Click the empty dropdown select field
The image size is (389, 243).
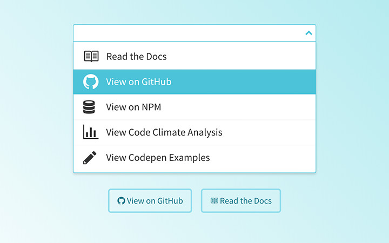pos(184,33)
